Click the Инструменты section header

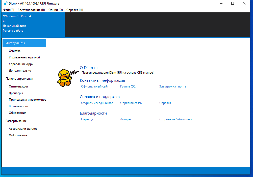pos(24,43)
